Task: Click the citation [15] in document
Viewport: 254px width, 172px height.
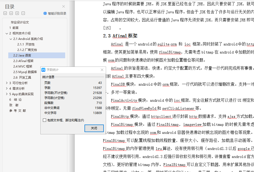Action: pyautogui.click(x=107, y=28)
